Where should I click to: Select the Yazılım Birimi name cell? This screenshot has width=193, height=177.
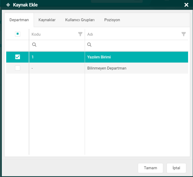99,57
